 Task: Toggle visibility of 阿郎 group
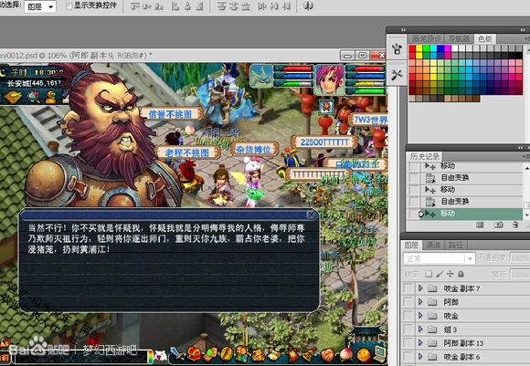point(408,302)
